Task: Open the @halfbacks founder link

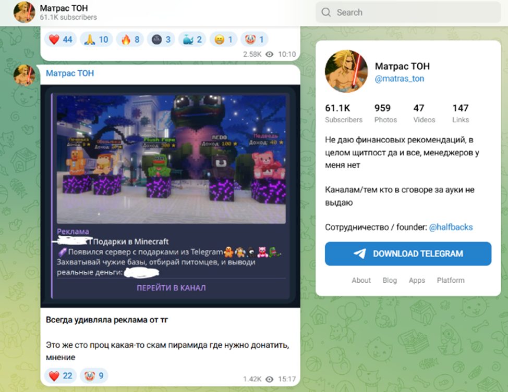Action: 451,227
